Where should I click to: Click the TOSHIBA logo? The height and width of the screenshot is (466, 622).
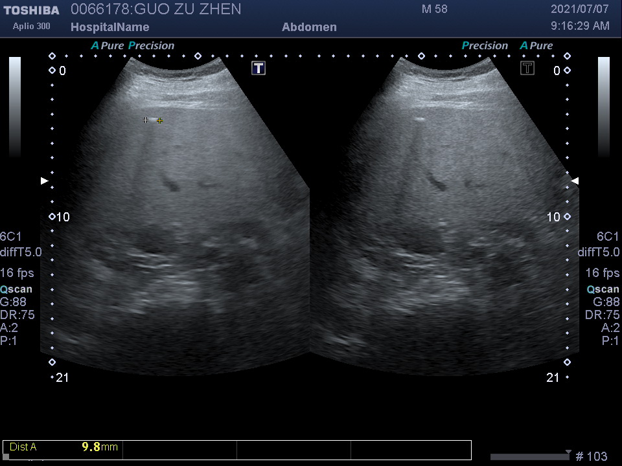pos(31,10)
